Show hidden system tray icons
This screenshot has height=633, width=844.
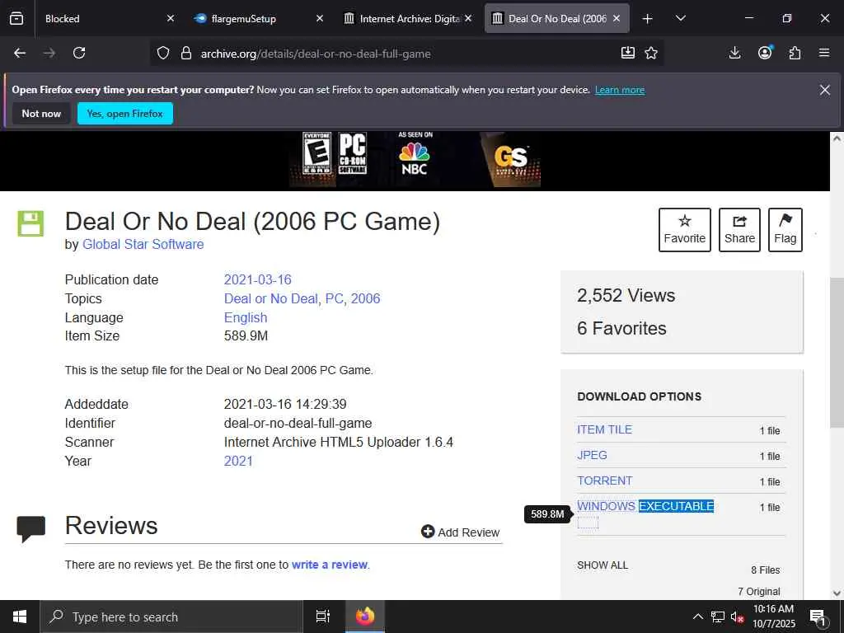pyautogui.click(x=697, y=617)
